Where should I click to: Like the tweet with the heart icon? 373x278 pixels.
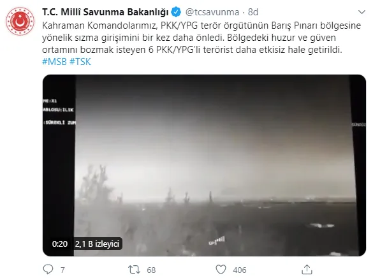point(221,270)
